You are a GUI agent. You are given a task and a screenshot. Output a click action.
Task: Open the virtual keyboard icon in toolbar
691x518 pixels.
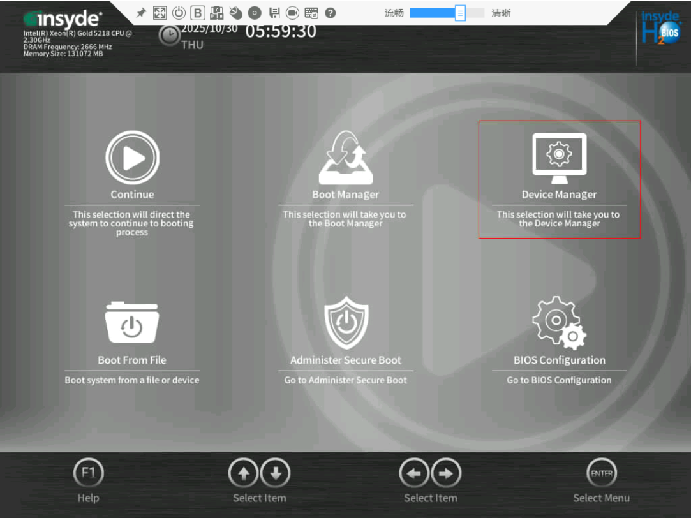click(311, 13)
